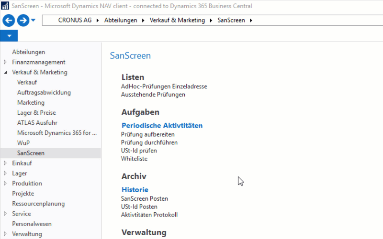The height and width of the screenshot is (239, 383).
Task: Click the blue back arrow button
Action: click(9, 21)
